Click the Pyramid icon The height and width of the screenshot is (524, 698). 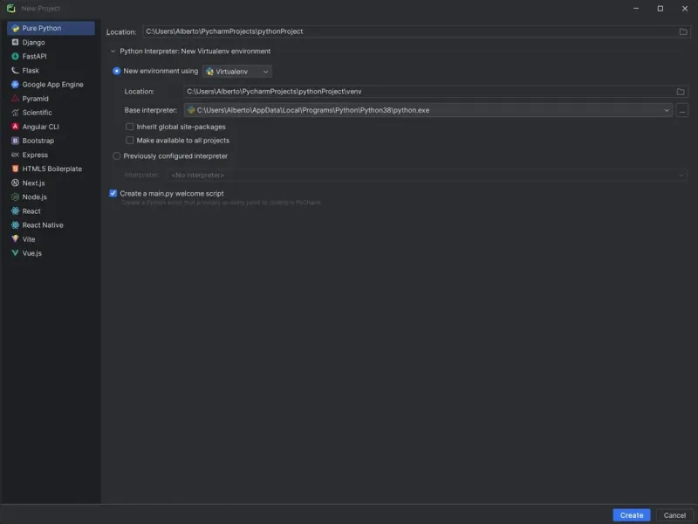(15, 99)
